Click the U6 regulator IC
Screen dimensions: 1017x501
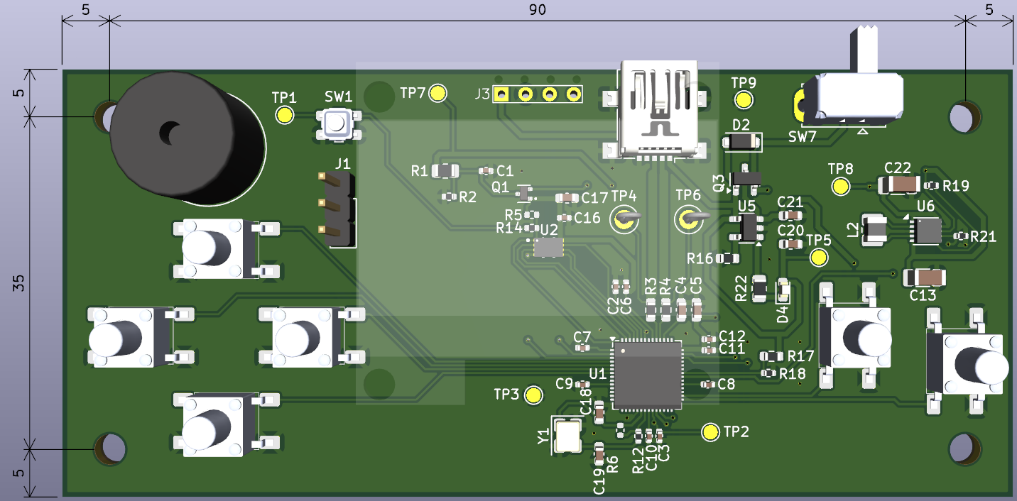926,231
